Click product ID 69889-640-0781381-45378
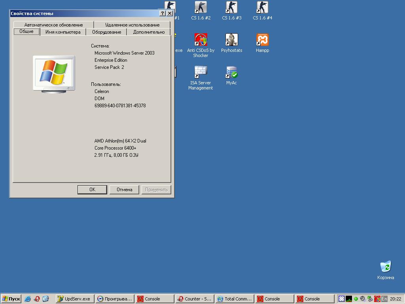The image size is (405, 304). click(120, 106)
